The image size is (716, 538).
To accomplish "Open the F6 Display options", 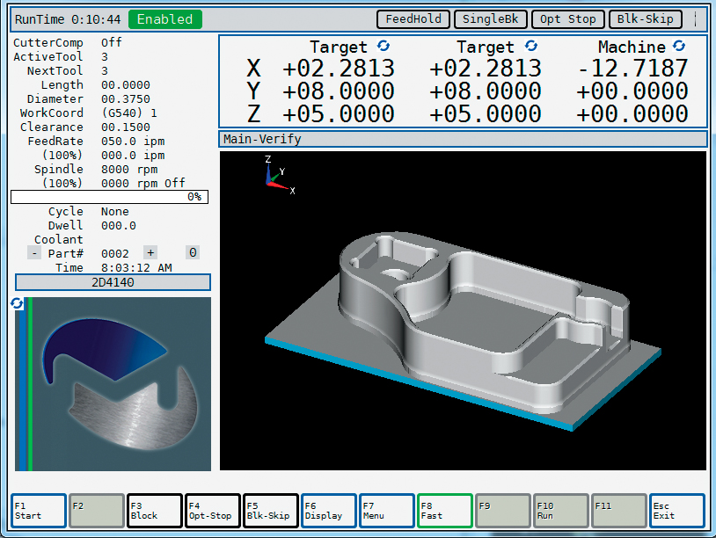I will coord(328,511).
